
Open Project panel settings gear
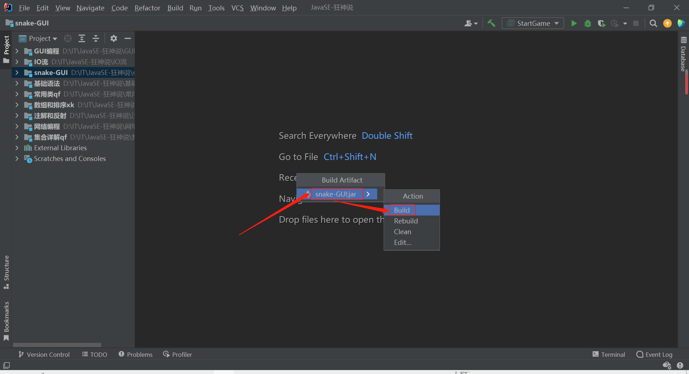coord(114,38)
